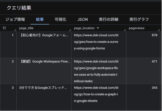
Task: Click the page_title column header
Action: 26,28
